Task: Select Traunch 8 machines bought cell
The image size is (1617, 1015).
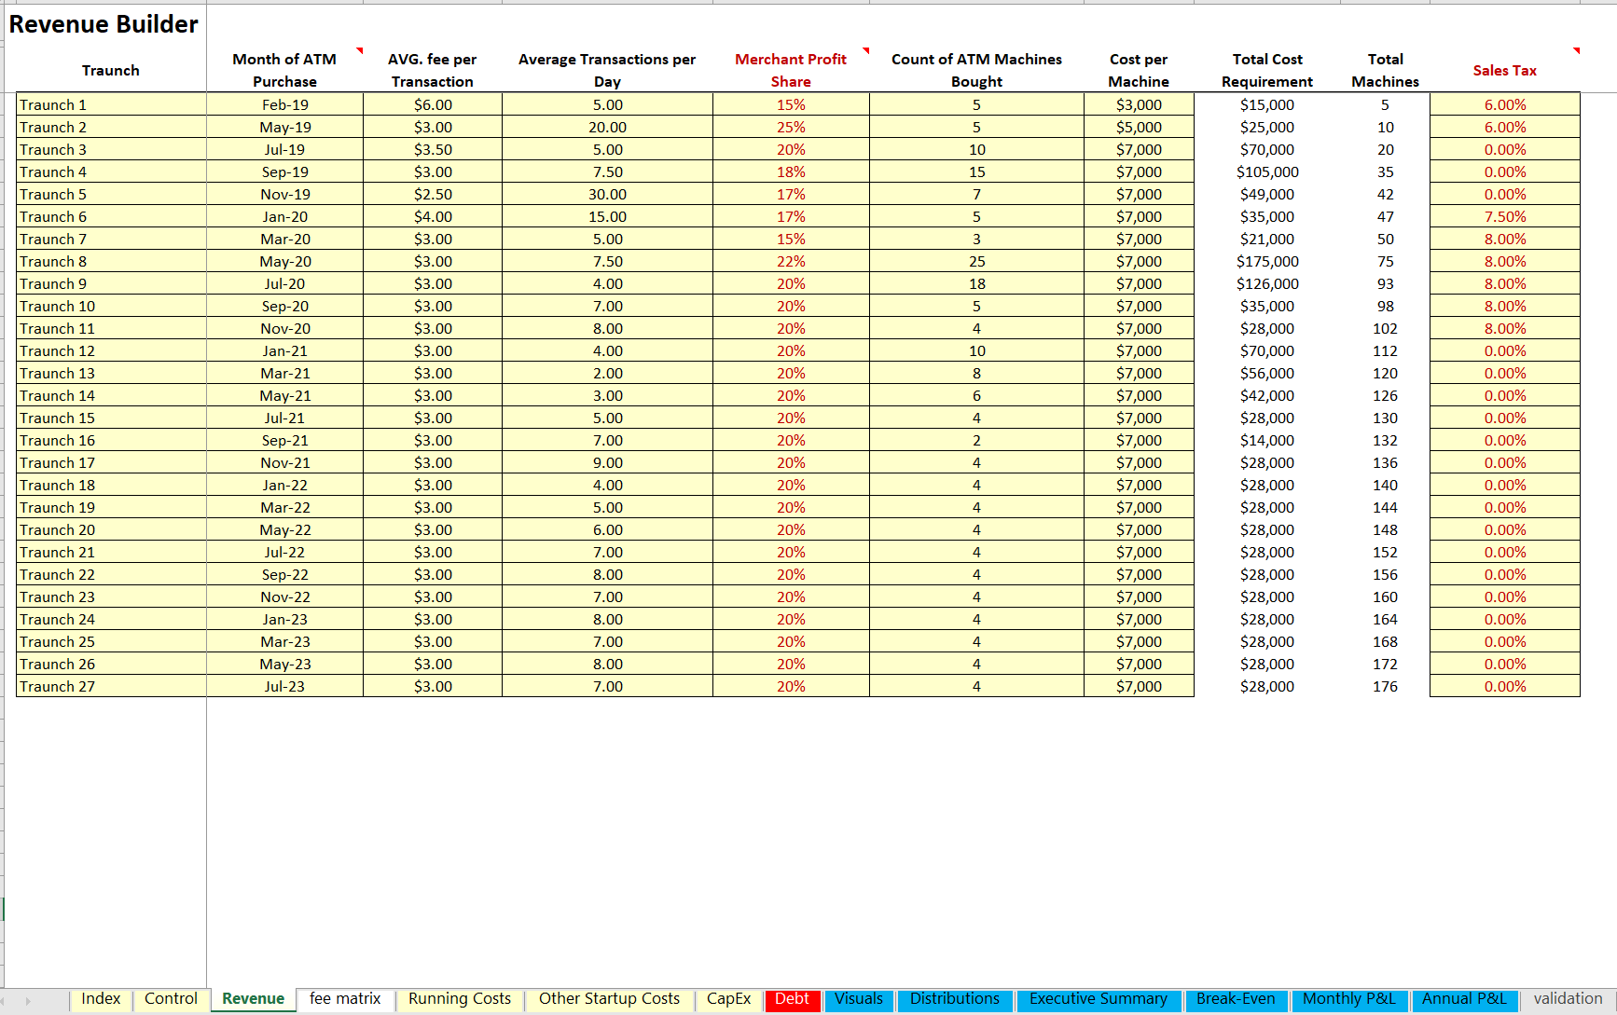Action: [x=976, y=262]
